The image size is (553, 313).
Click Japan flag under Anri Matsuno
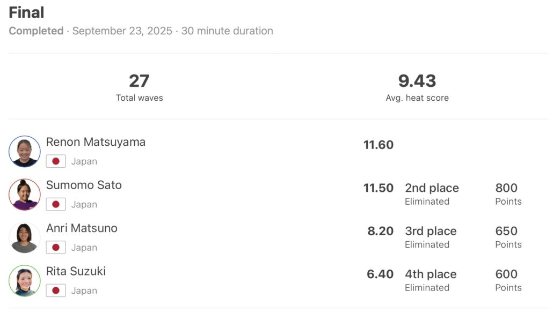click(56, 247)
